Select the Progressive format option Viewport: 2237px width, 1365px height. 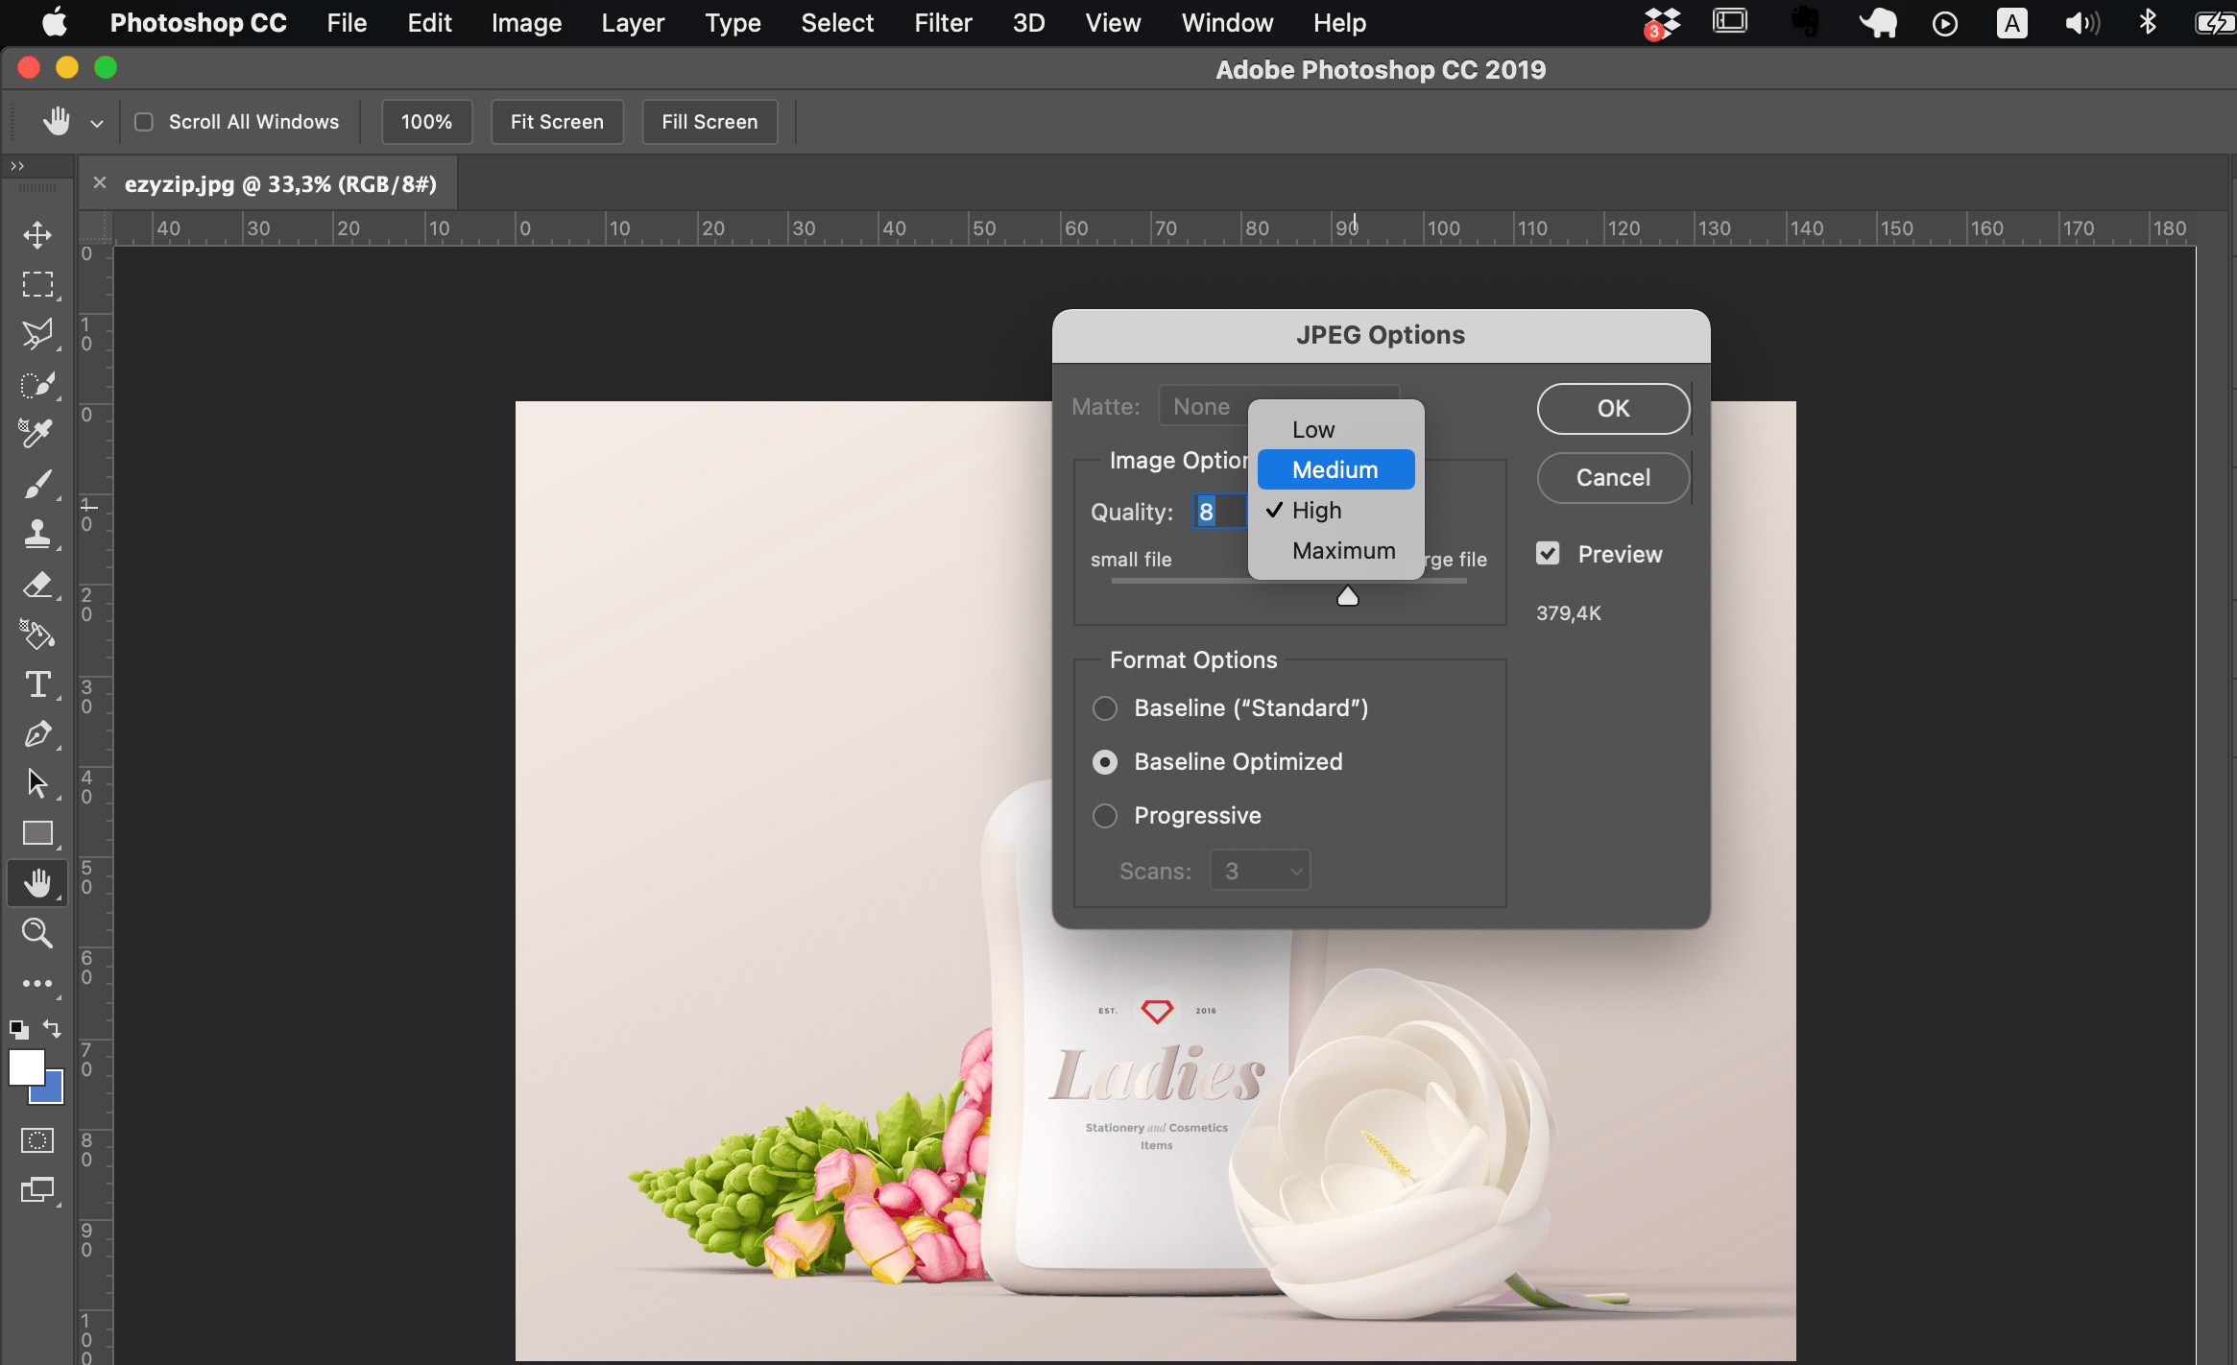click(1105, 816)
